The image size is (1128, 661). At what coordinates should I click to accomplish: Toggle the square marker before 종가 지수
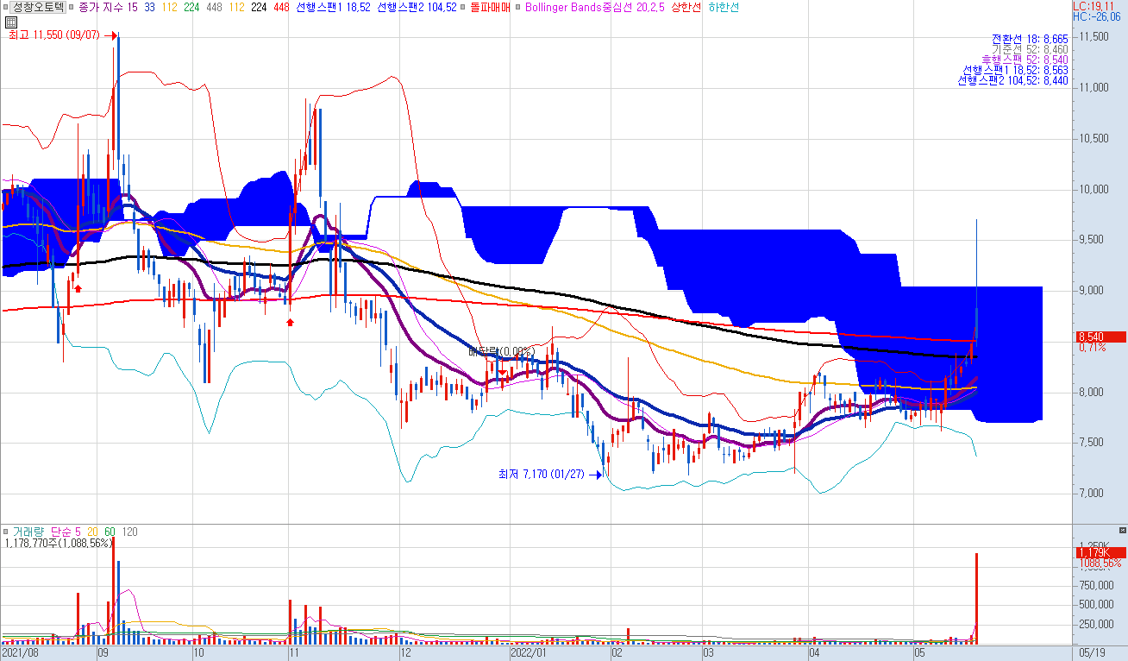pyautogui.click(x=72, y=7)
